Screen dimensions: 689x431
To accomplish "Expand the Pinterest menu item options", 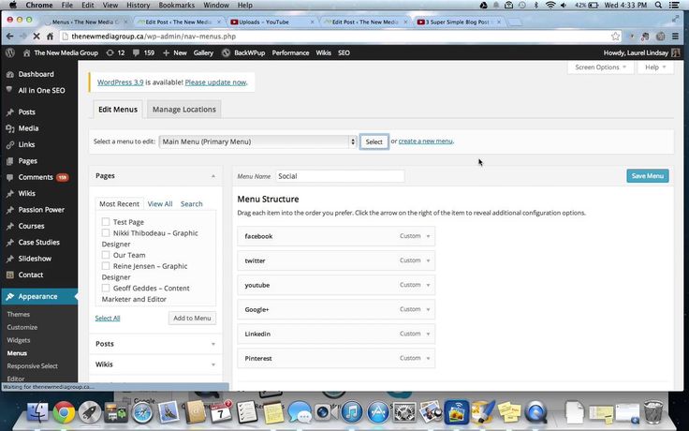I will click(x=428, y=358).
